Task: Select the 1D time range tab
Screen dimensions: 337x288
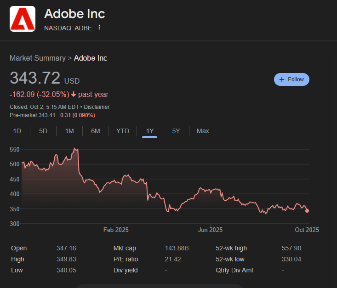Action: (x=17, y=131)
